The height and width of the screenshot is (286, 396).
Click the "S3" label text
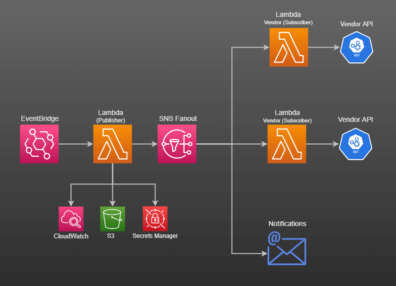click(x=110, y=236)
